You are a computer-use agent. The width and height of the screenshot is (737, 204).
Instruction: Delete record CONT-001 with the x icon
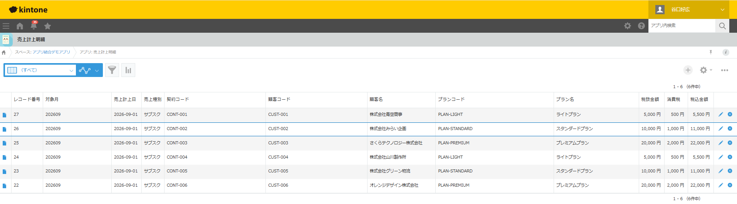coord(730,114)
